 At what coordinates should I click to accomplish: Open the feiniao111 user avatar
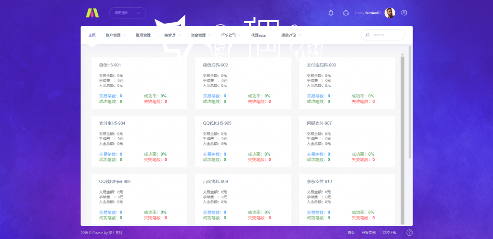[x=389, y=13]
